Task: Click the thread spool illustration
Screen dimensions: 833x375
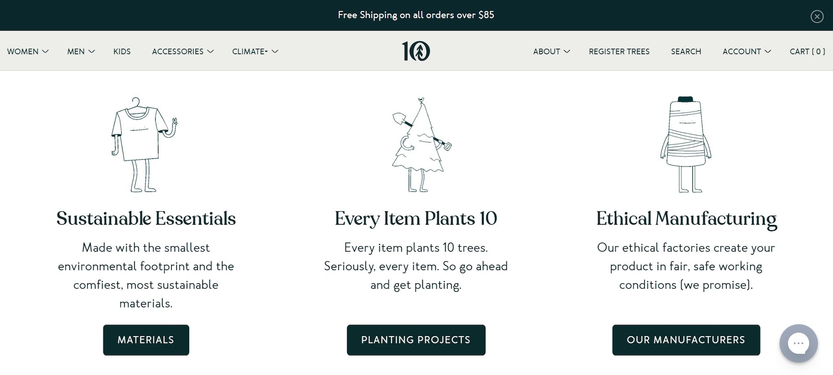Action: pos(686,144)
